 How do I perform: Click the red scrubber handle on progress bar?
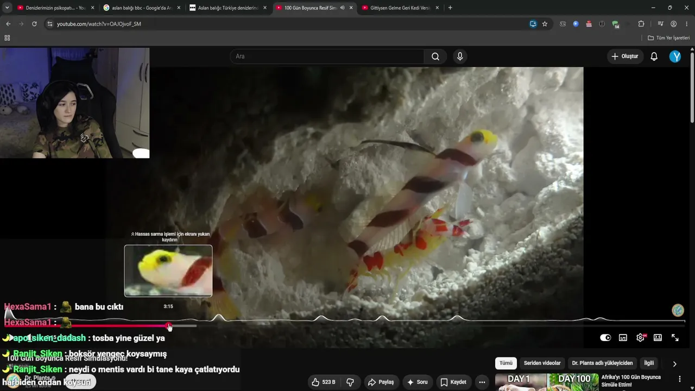pos(169,326)
